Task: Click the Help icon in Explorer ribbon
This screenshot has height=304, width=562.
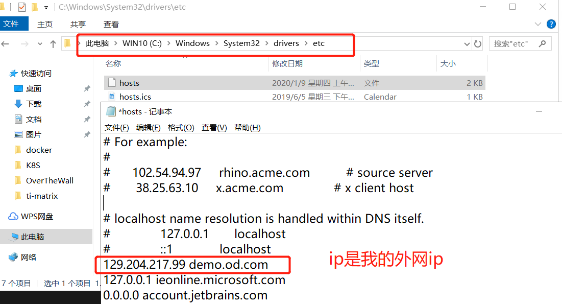Action: (x=551, y=24)
